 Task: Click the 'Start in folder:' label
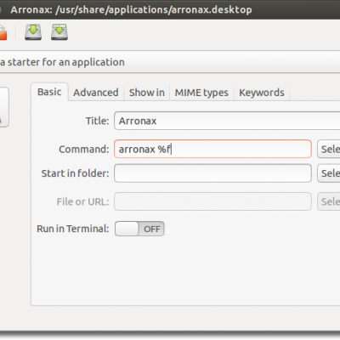coord(75,173)
